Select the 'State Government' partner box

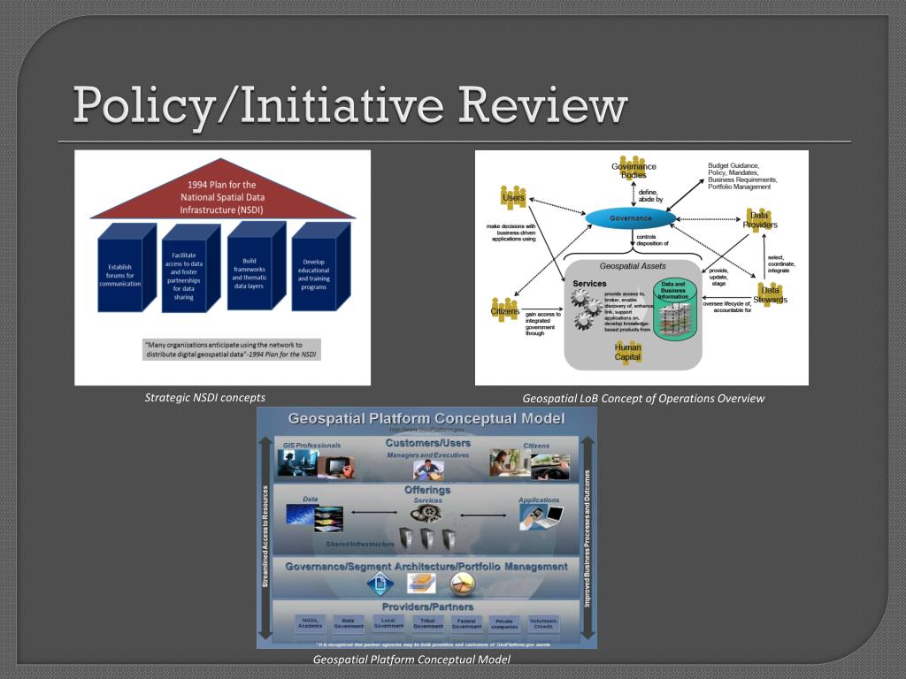coord(349,623)
